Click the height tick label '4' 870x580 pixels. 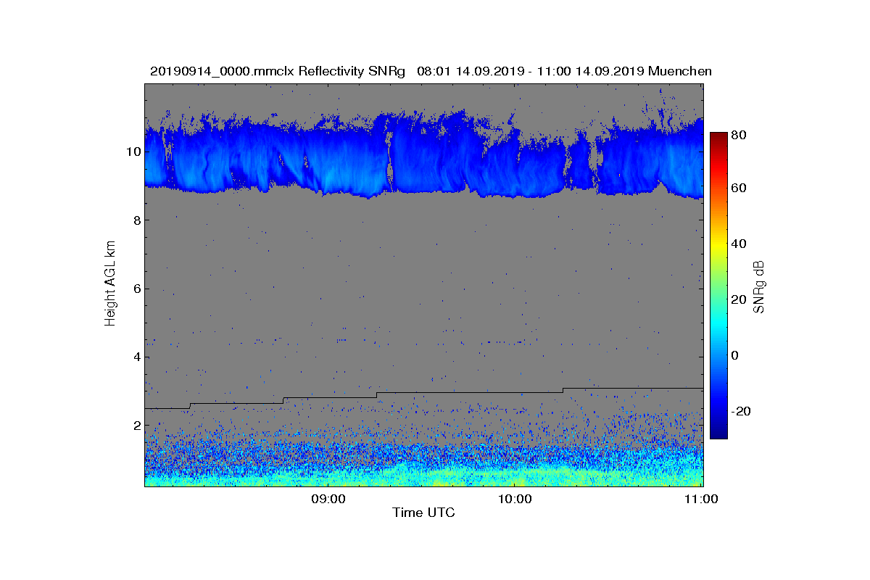(136, 357)
